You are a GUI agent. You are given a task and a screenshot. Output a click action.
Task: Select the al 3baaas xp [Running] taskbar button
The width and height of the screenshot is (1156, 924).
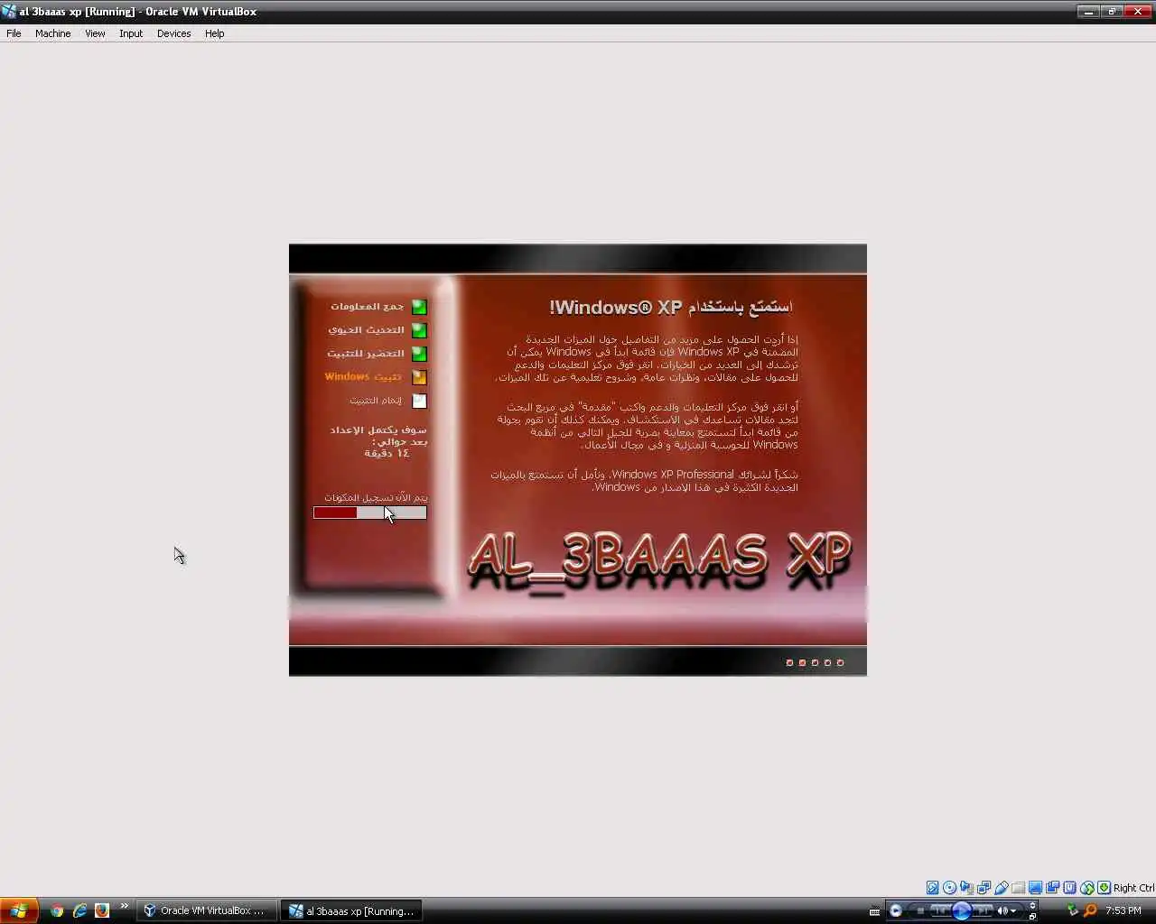[353, 910]
